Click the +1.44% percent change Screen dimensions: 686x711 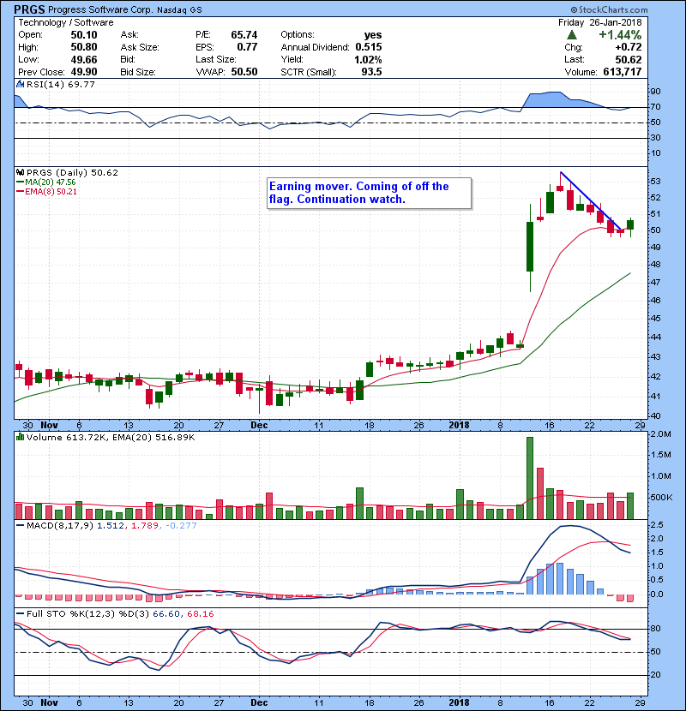point(620,35)
